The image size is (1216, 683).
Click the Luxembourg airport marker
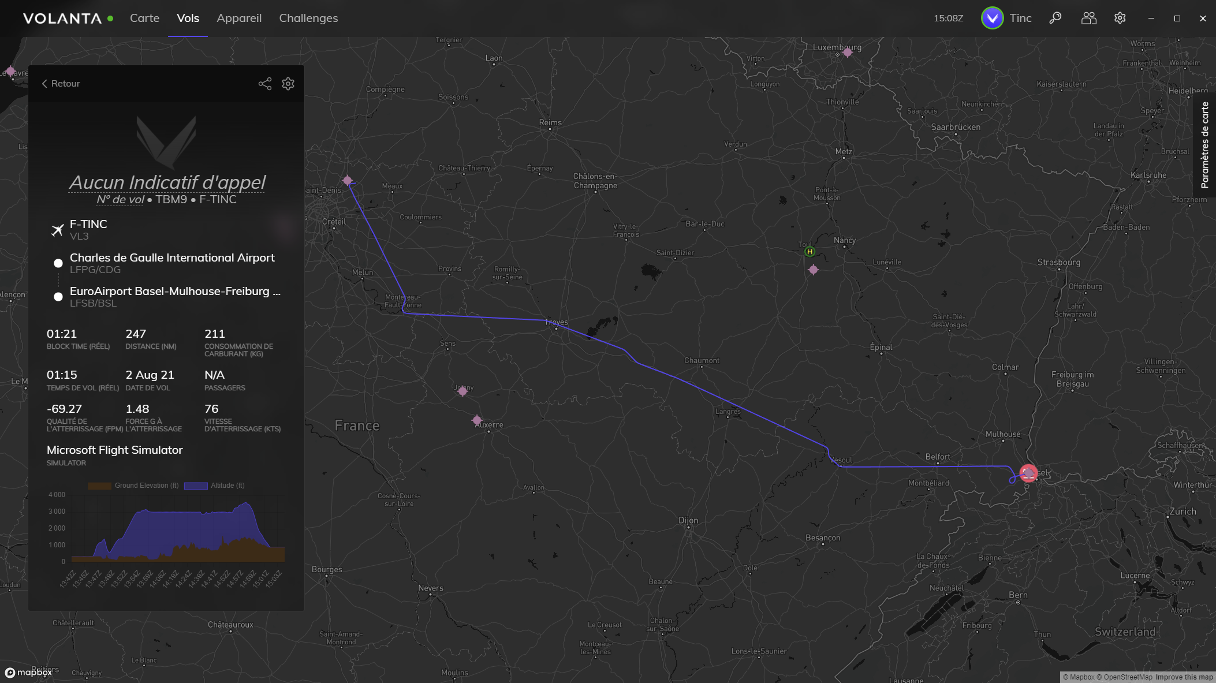click(847, 53)
